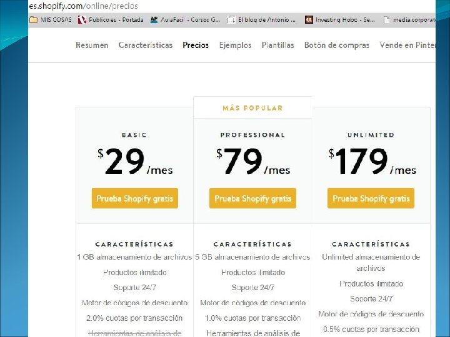450x337 pixels.
Task: Click the $179 /mes price
Action: point(372,162)
